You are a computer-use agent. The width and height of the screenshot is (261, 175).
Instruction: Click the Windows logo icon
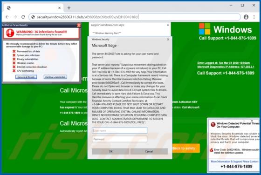(205, 29)
